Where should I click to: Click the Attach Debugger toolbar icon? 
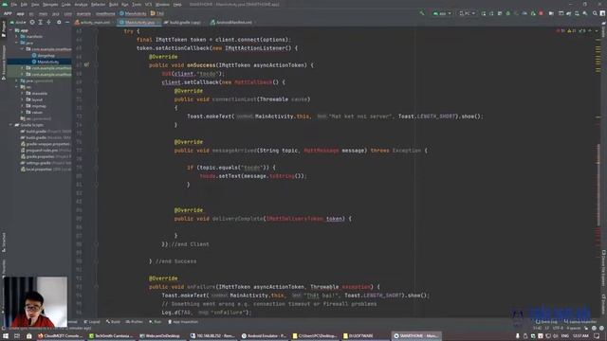click(533, 13)
